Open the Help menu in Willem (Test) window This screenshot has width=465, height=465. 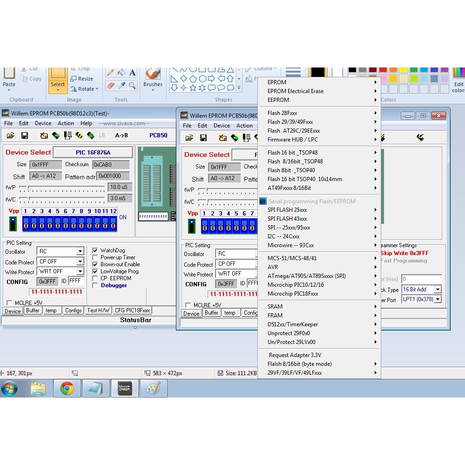pos(86,123)
